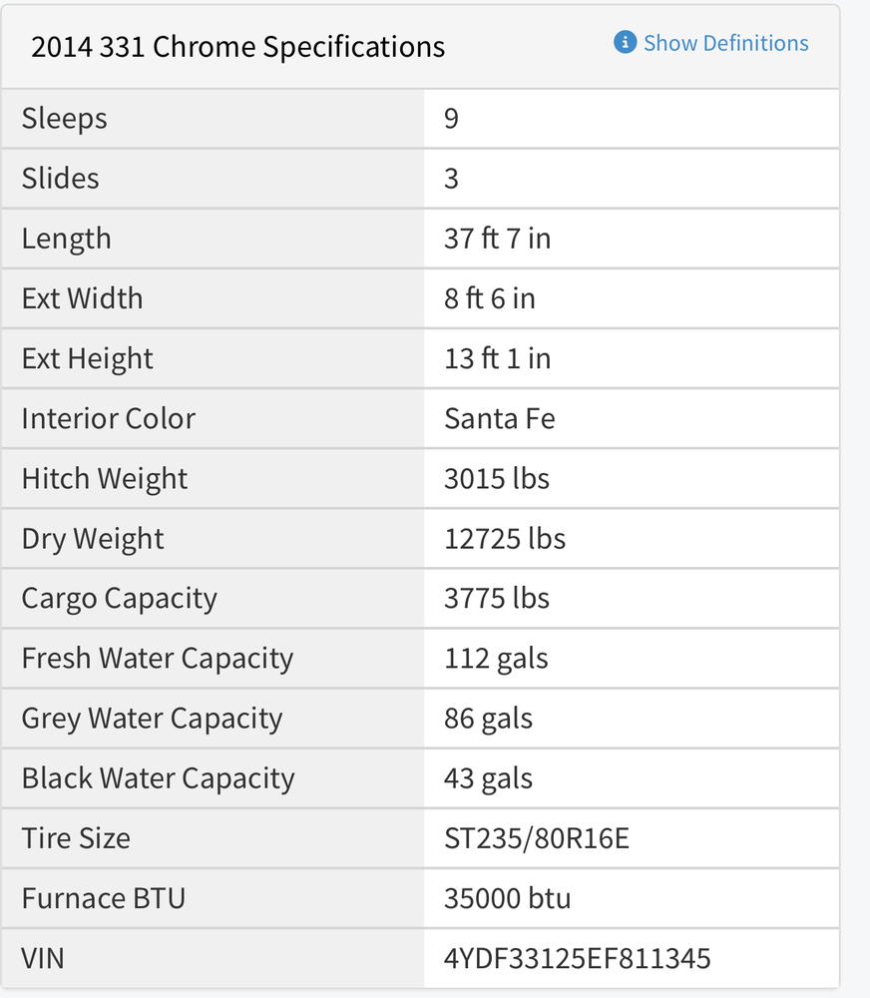Select the Length value 37 ft 7 in
870x998 pixels.
(x=497, y=239)
